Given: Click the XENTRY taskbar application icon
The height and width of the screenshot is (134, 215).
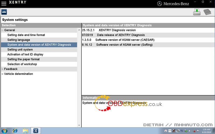Looking at the screenshot, I should click(35, 131).
